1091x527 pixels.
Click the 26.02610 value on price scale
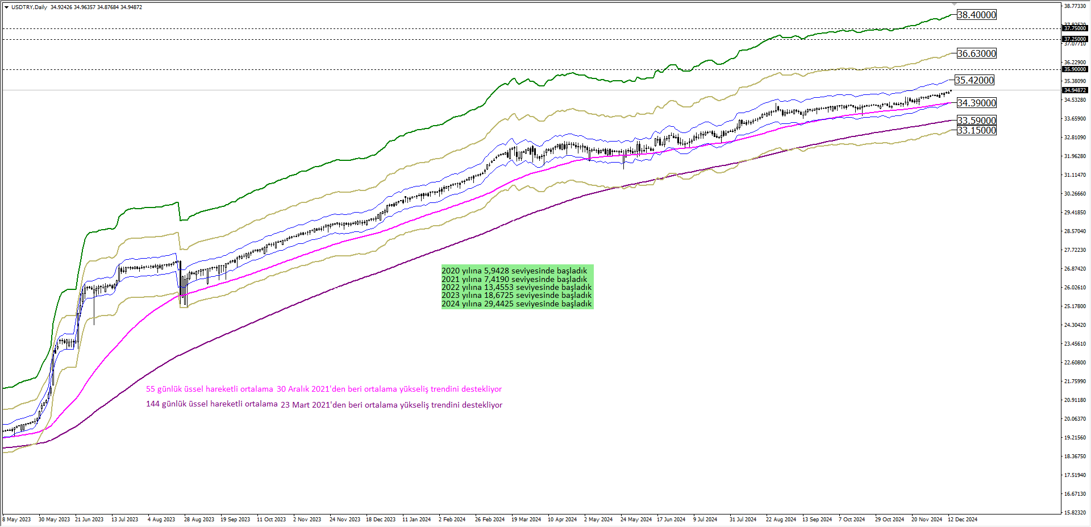tap(1075, 288)
